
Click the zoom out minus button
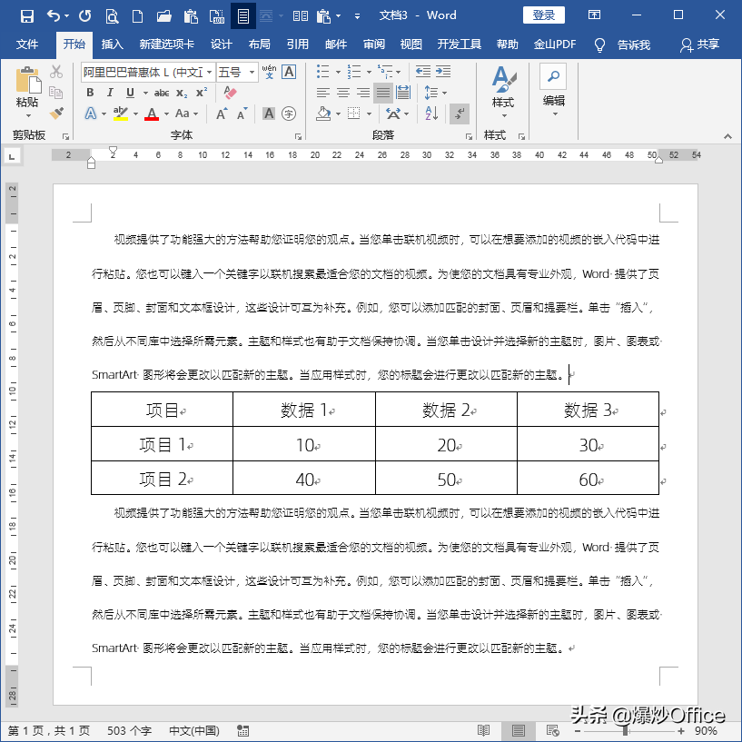[x=578, y=731]
